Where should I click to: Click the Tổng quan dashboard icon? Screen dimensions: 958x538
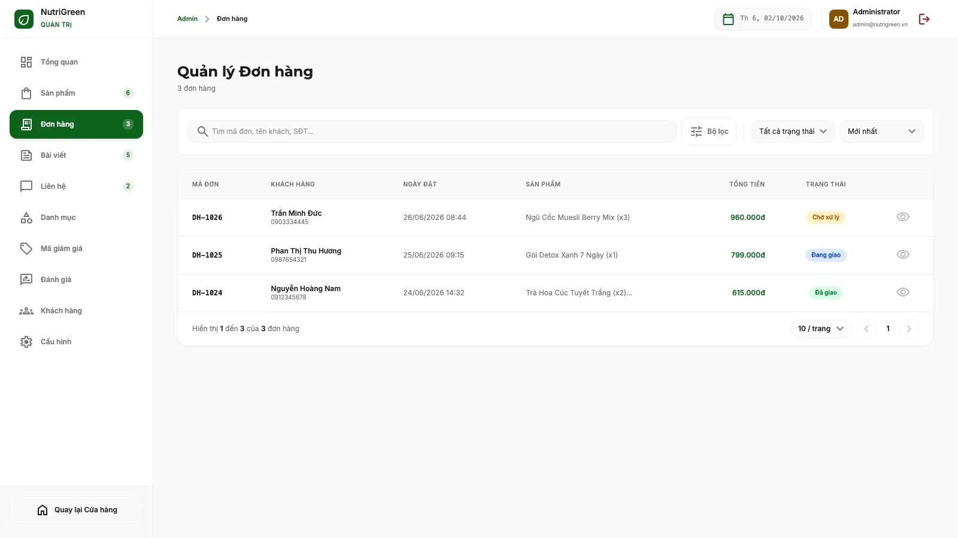tap(26, 62)
